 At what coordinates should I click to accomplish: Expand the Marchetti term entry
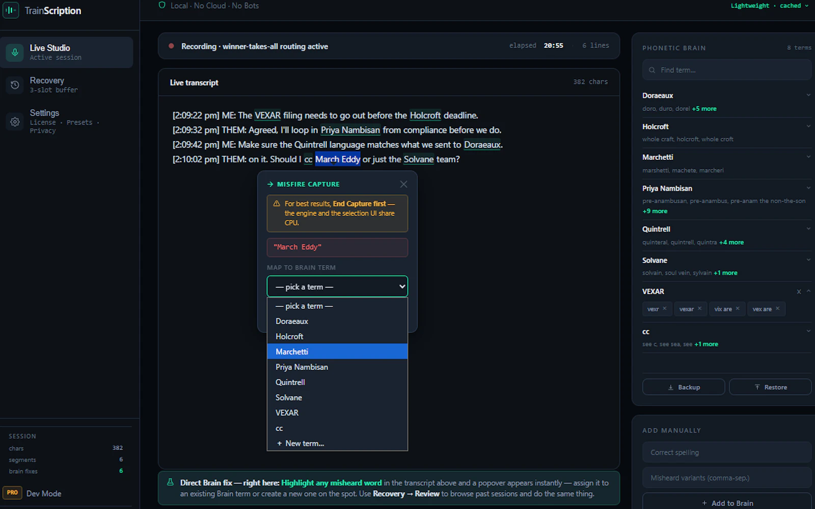click(x=808, y=157)
